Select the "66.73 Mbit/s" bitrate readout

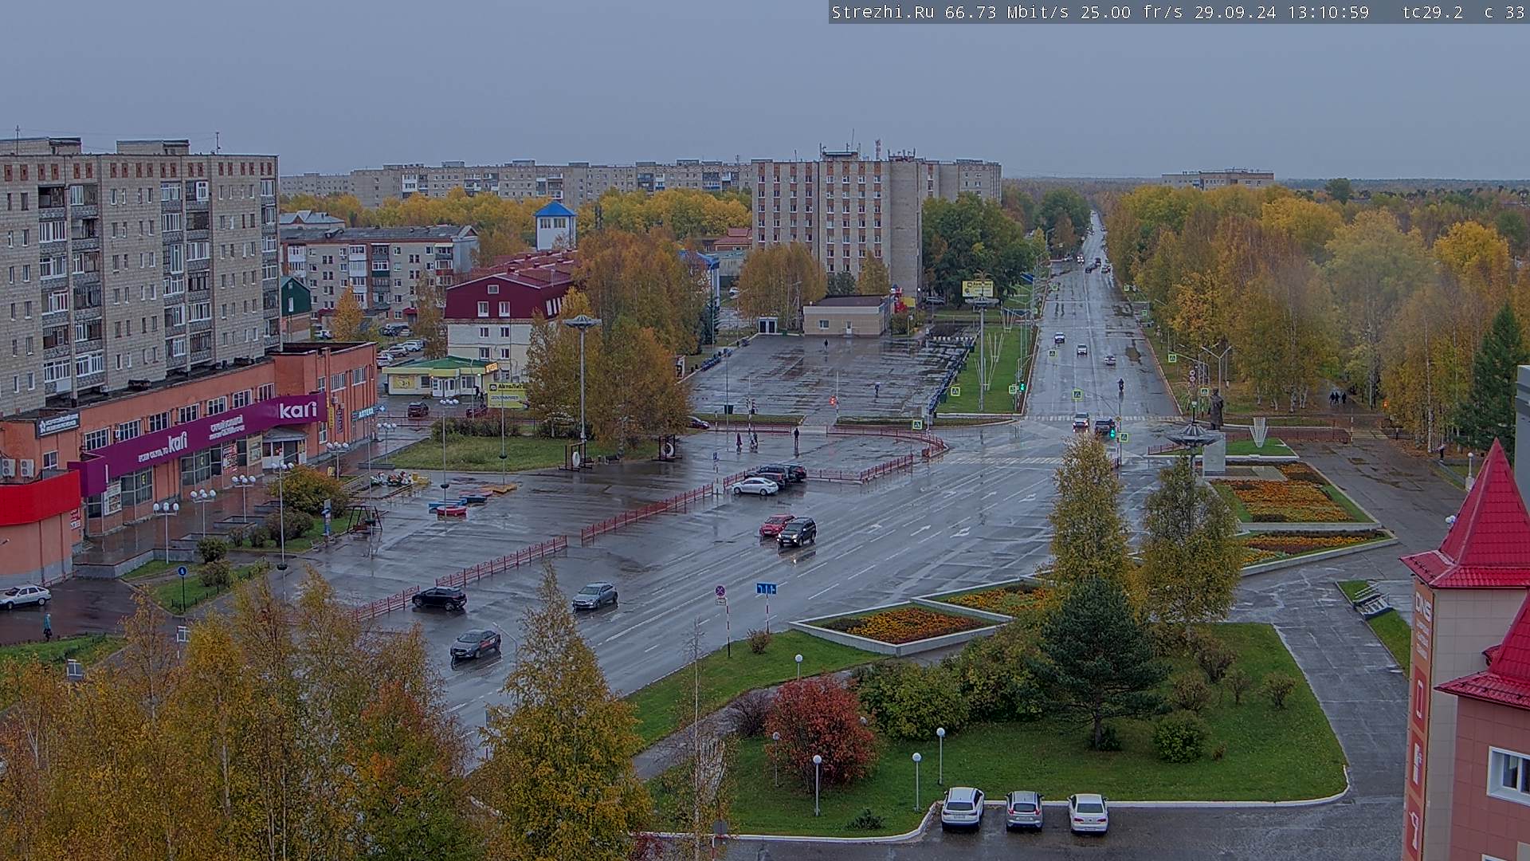coord(1007,12)
